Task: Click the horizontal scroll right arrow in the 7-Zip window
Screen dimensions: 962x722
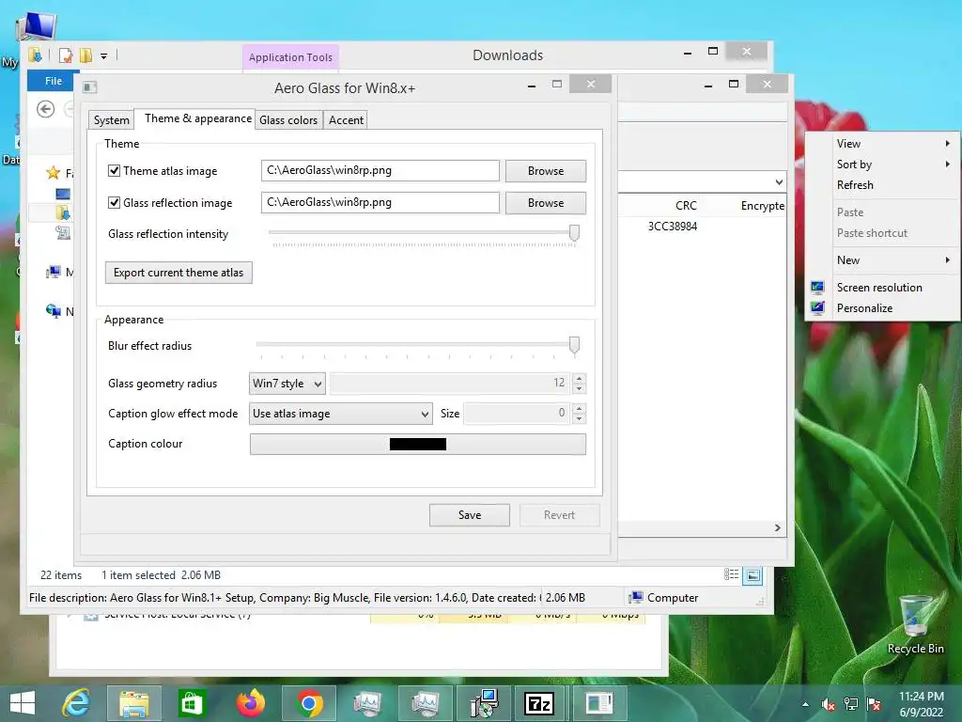Action: point(777,528)
